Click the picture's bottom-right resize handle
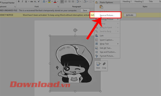The image size is (161, 96). [100, 91]
